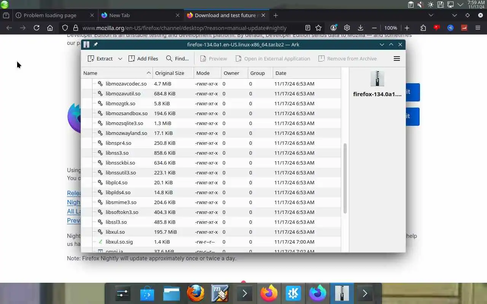Click the brightness tray icon

click(430, 5)
